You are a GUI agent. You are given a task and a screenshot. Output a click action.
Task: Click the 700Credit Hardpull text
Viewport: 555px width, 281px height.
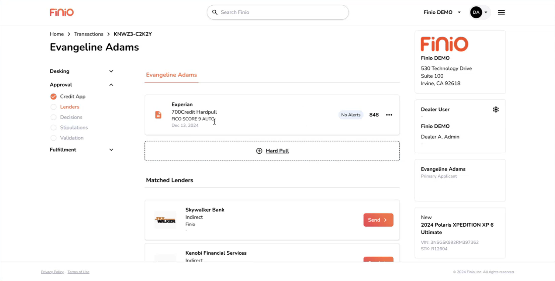click(x=194, y=112)
